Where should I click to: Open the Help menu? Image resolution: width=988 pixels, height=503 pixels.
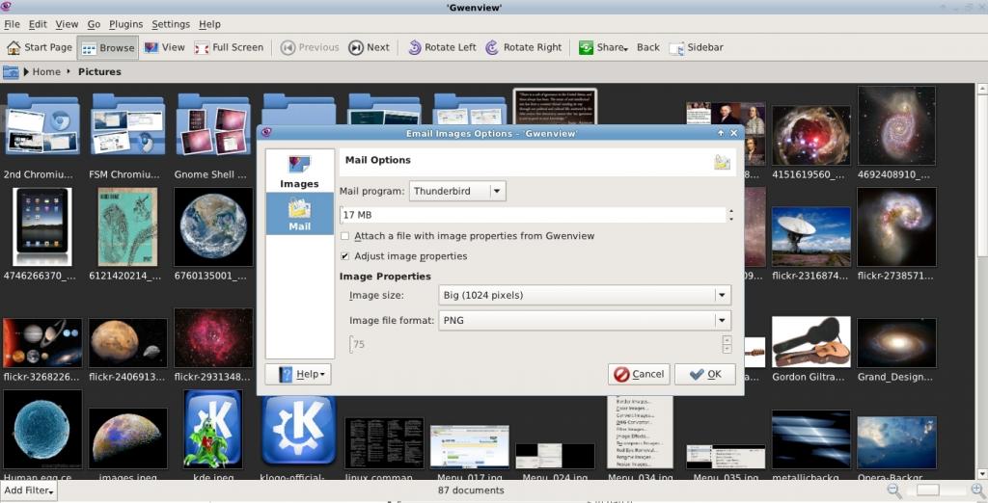[209, 24]
